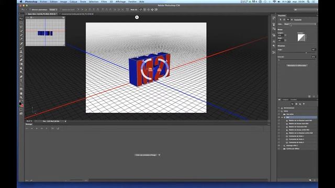
Task: Filter 3D panel by whole scene icon
Action: [x=293, y=104]
